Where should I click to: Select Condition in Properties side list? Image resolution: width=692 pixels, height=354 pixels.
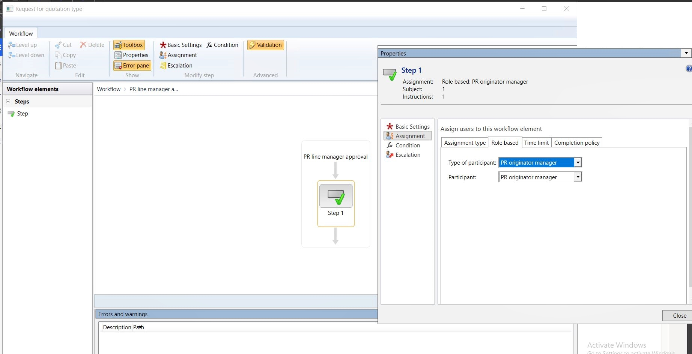(408, 145)
